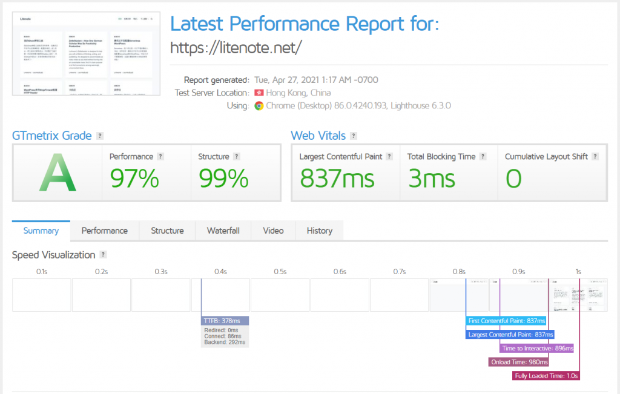Viewport: 620px width, 394px height.
Task: Click the Fully Loaded Time marker label
Action: (x=546, y=376)
